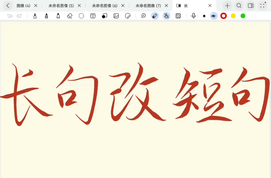Open the four-dot more menu
271x178 pixels.
tap(262, 6)
